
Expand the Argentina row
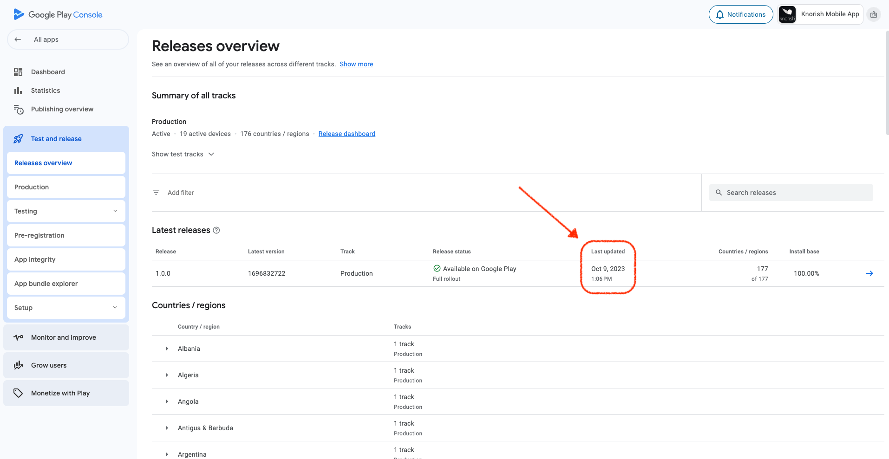click(167, 454)
